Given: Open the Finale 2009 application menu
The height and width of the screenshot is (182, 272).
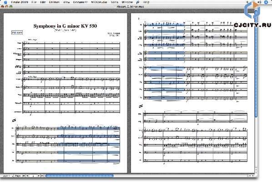Looking at the screenshot, I should click(20, 2).
